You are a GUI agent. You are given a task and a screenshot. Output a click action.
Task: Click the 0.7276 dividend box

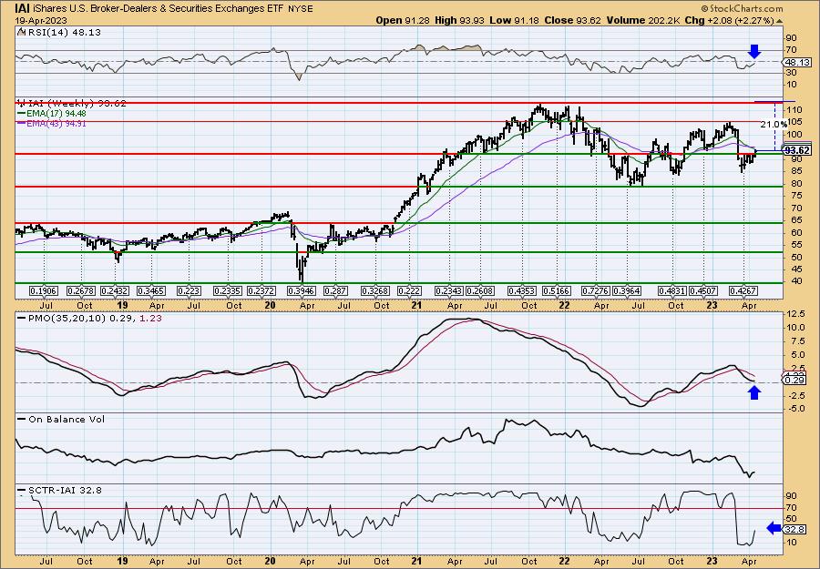596,291
